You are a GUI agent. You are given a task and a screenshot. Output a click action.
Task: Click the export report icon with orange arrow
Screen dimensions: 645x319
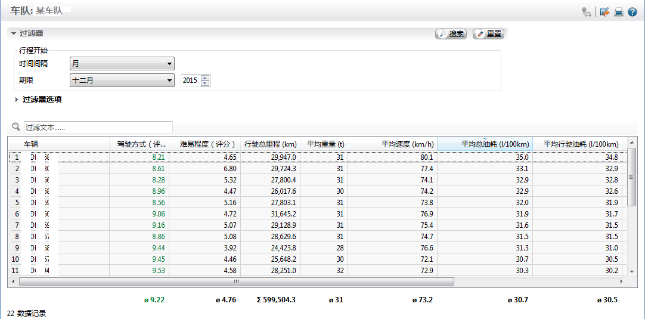pyautogui.click(x=604, y=12)
